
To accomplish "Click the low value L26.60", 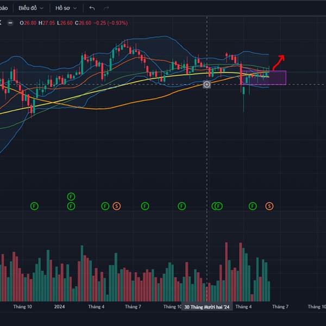I will pos(65,23).
